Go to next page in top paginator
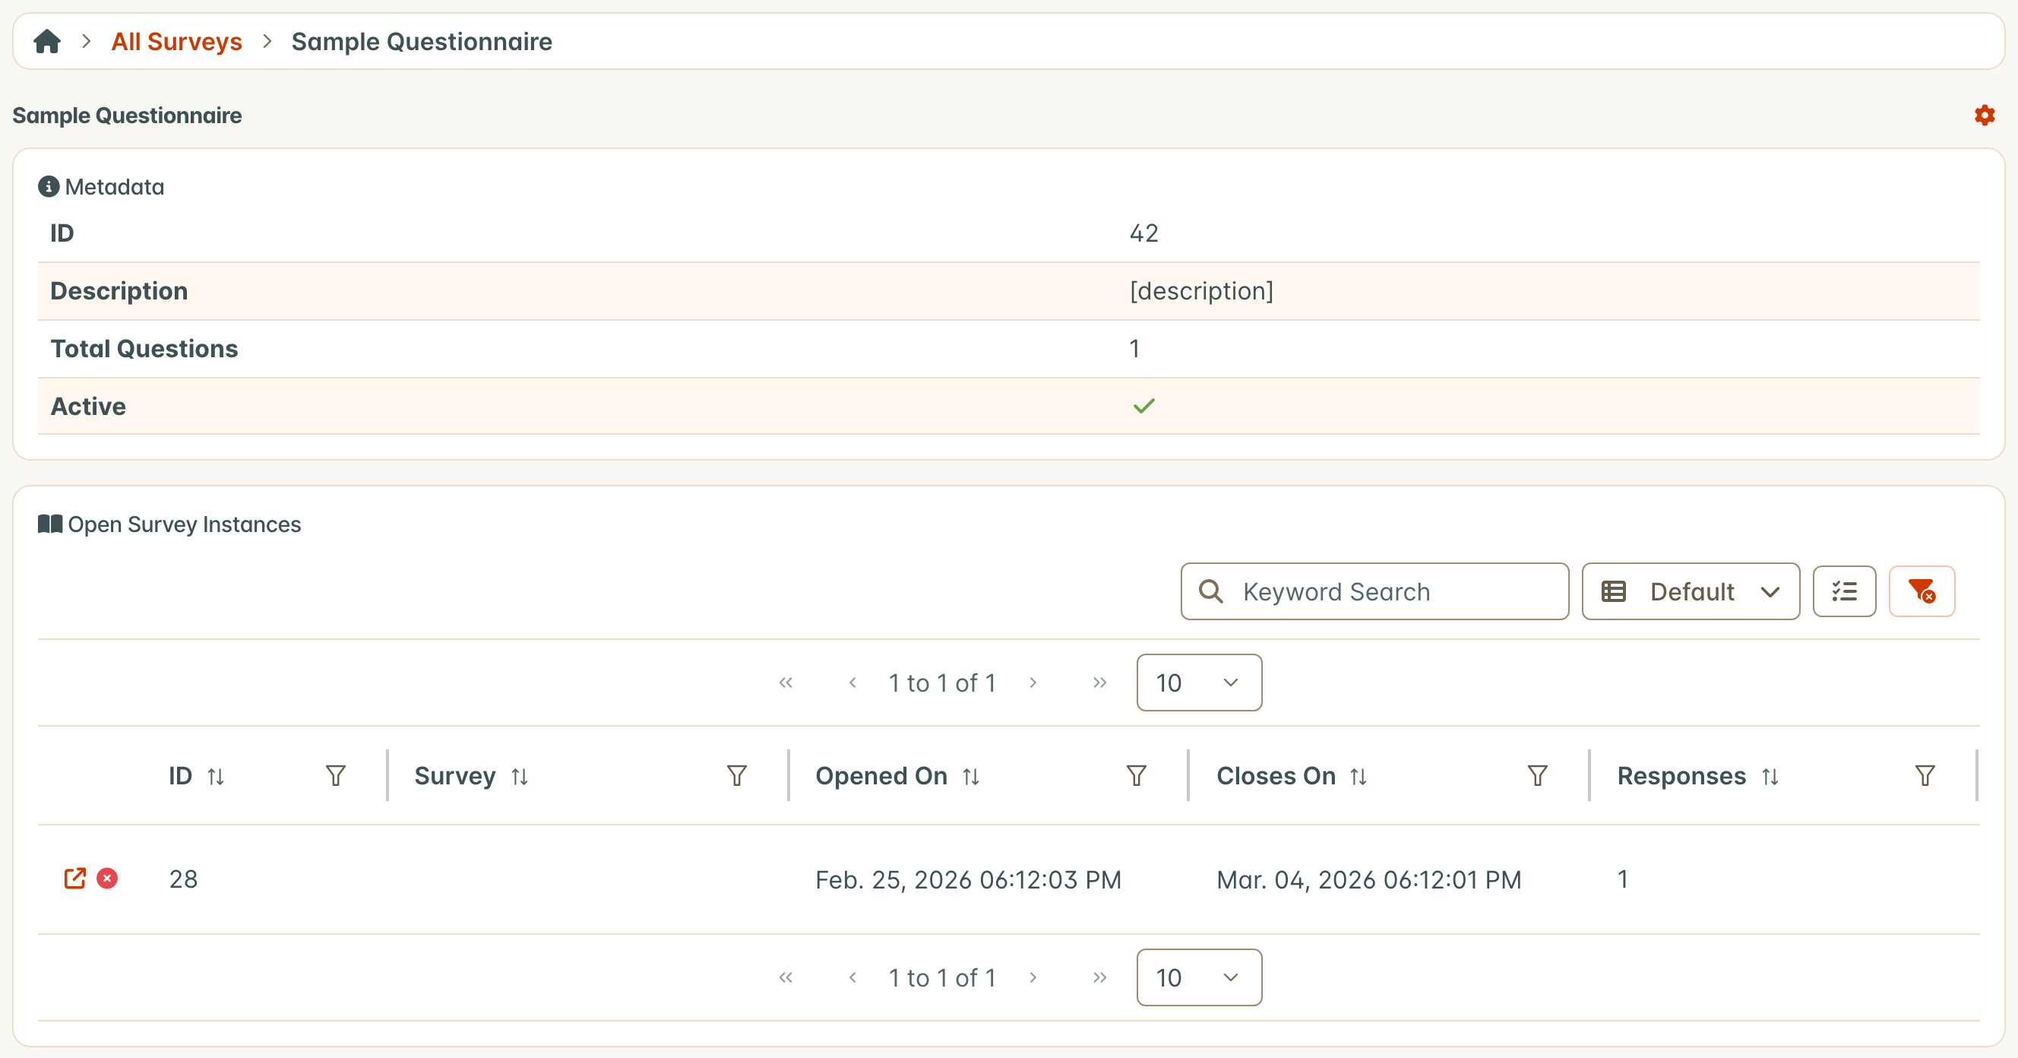Viewport: 2018px width, 1058px height. coord(1033,682)
